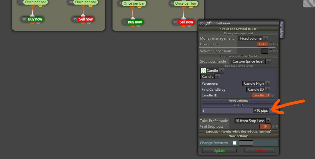Image resolution: width=315 pixels, height=159 pixels.
Task: Click the Find Candle by label
Action: (x=213, y=90)
